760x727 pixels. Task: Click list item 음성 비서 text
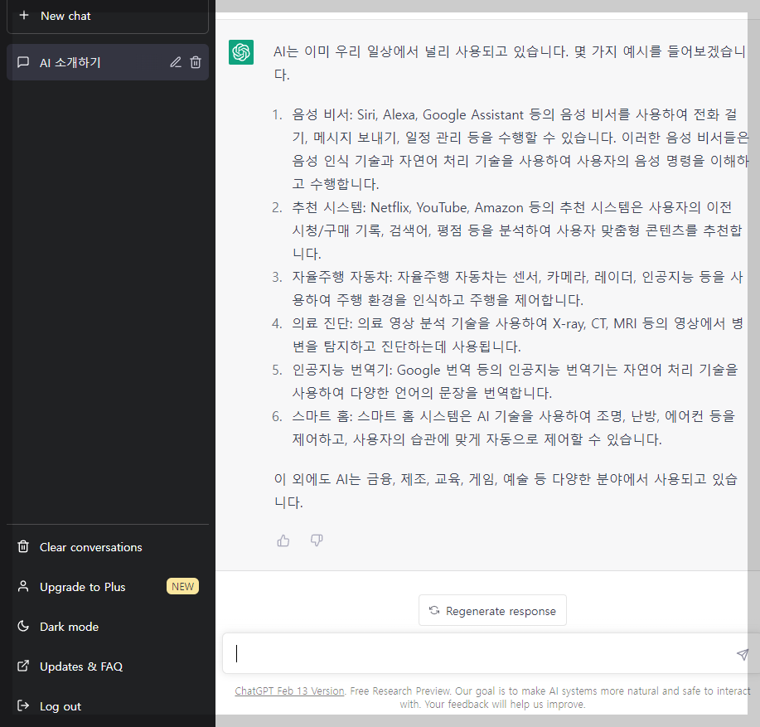click(520, 149)
